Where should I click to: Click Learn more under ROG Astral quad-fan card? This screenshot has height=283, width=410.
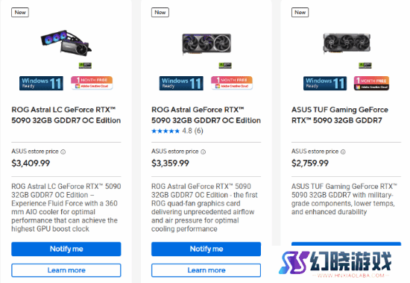206,270
